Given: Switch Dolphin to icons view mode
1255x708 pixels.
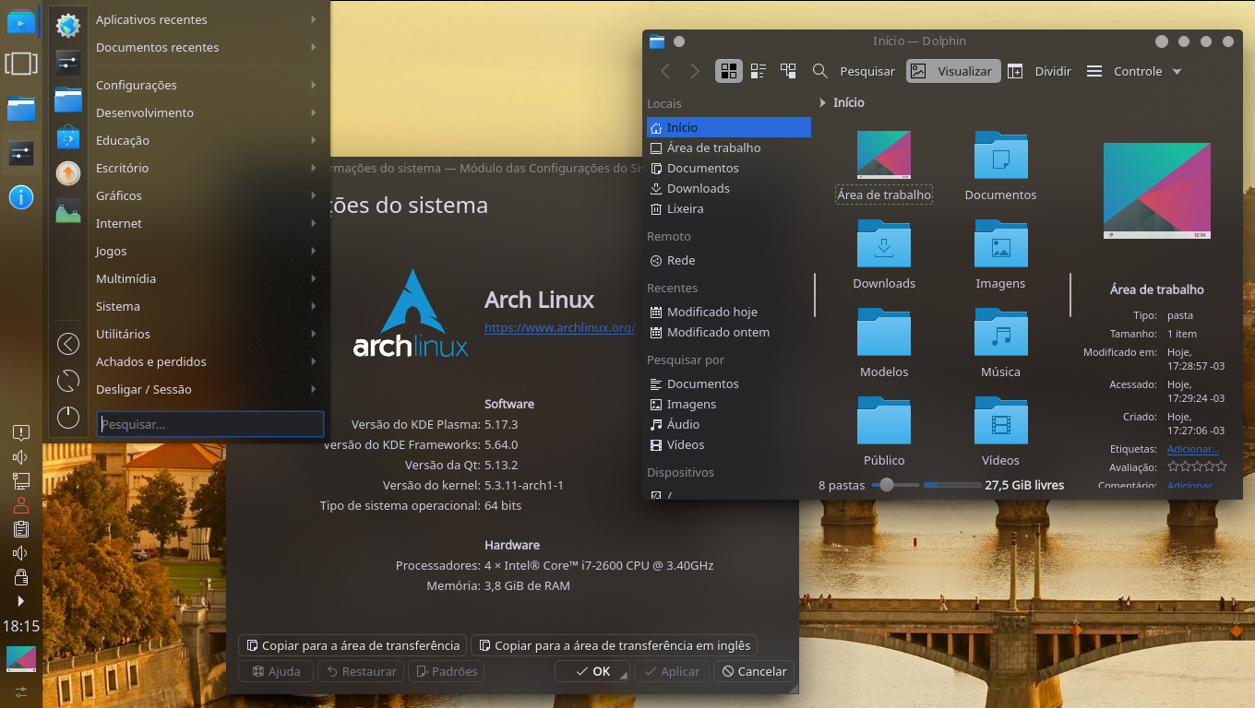Looking at the screenshot, I should tap(729, 71).
